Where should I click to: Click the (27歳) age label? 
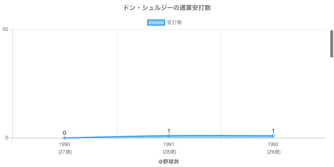pyautogui.click(x=65, y=152)
